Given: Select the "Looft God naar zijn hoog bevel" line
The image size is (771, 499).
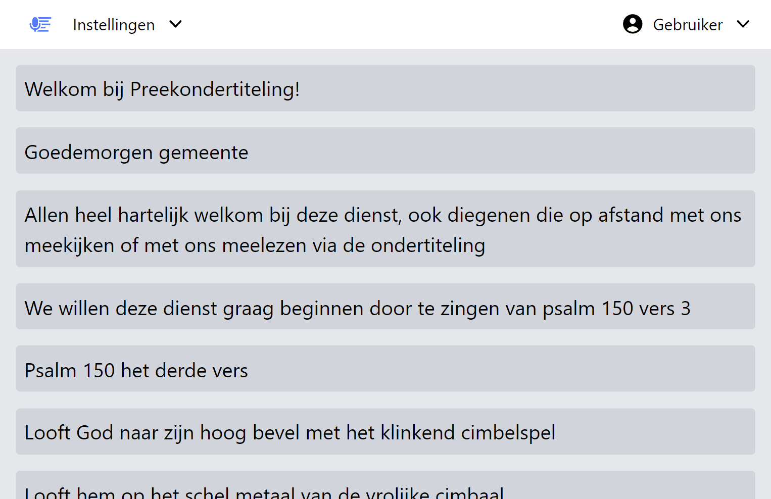Looking at the screenshot, I should click(x=385, y=432).
